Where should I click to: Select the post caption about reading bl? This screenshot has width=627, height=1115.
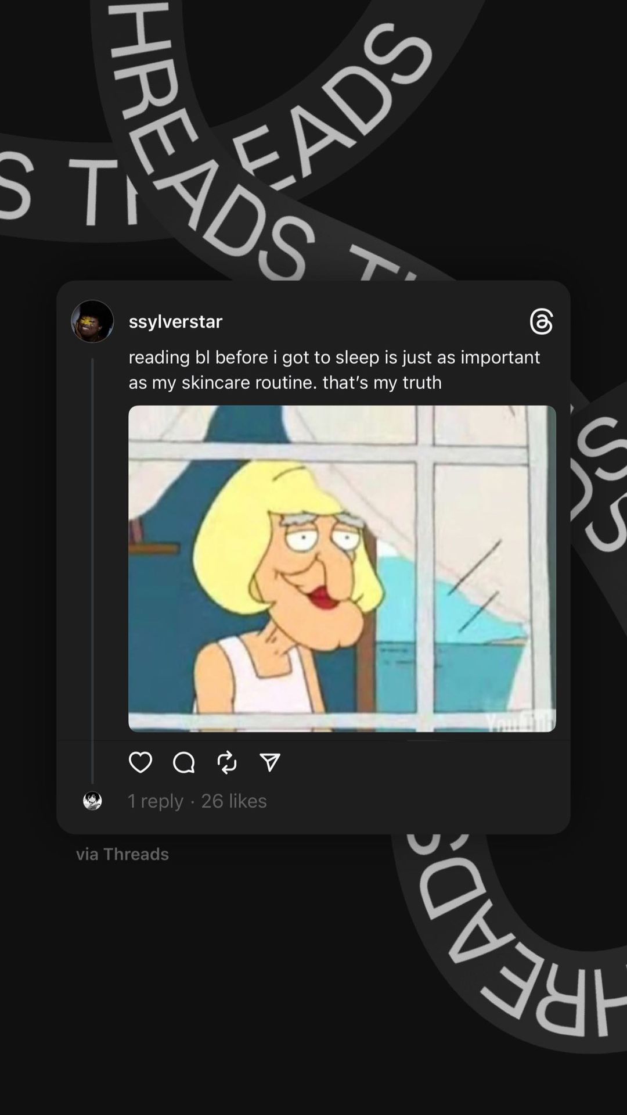[x=334, y=369]
